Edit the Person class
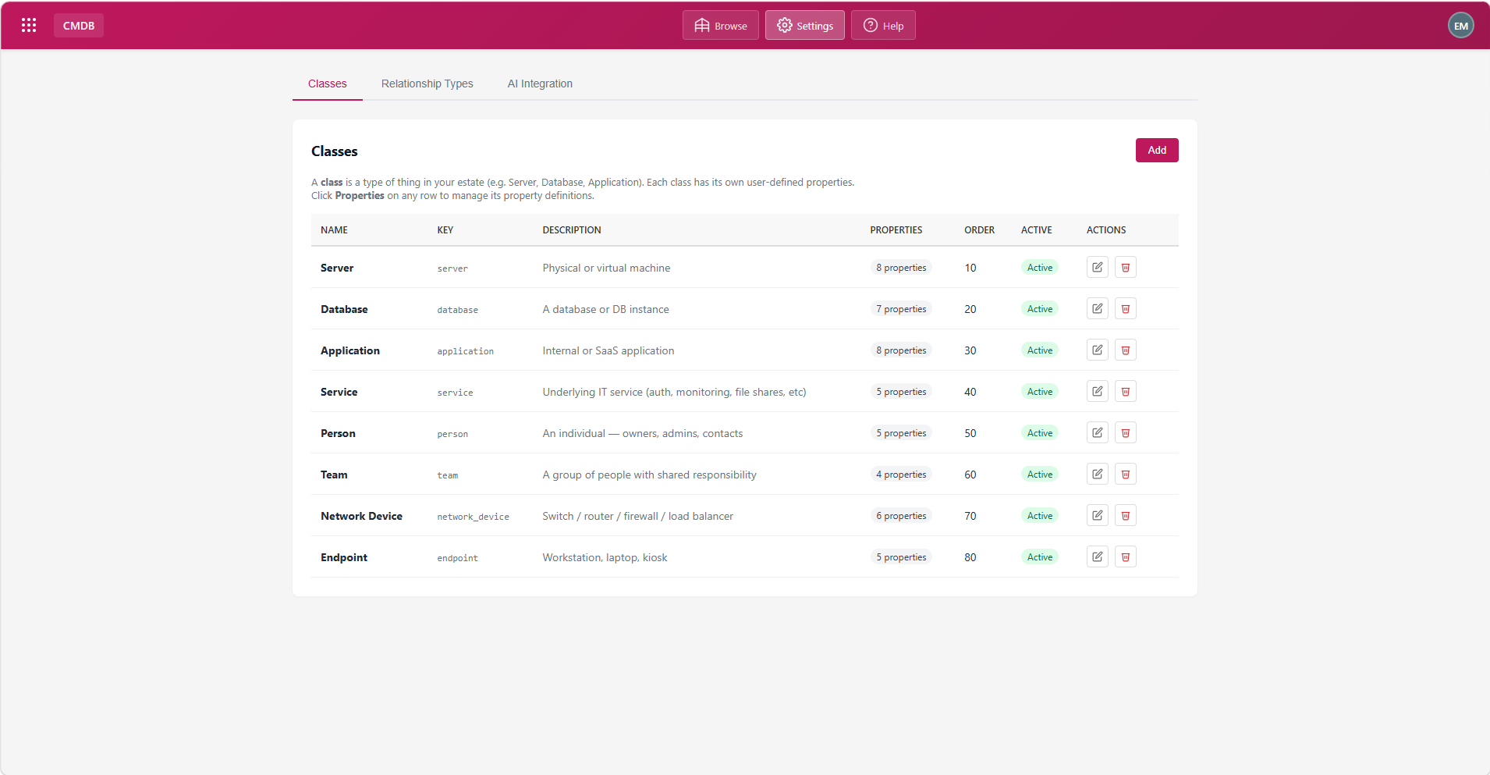The width and height of the screenshot is (1490, 775). pyautogui.click(x=1098, y=432)
